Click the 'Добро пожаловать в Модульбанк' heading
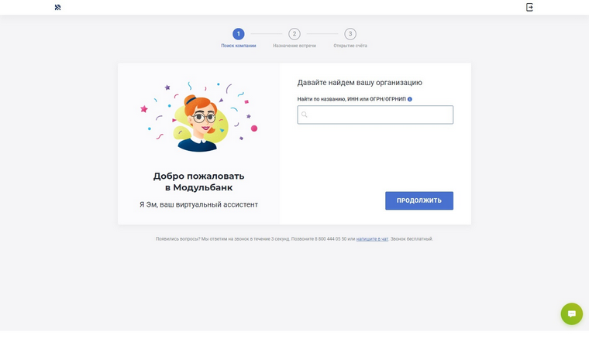This screenshot has width=589, height=356. click(198, 182)
